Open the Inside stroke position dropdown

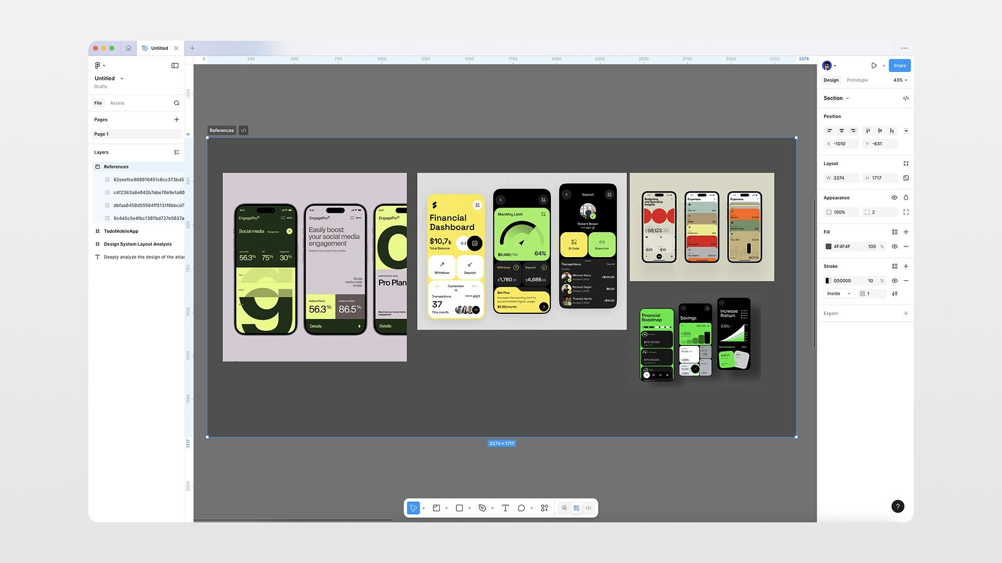pos(837,293)
